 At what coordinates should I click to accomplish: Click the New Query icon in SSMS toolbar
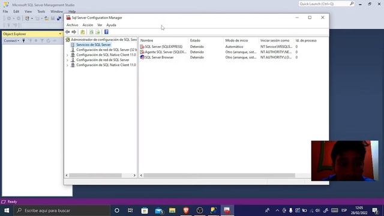point(27,19)
